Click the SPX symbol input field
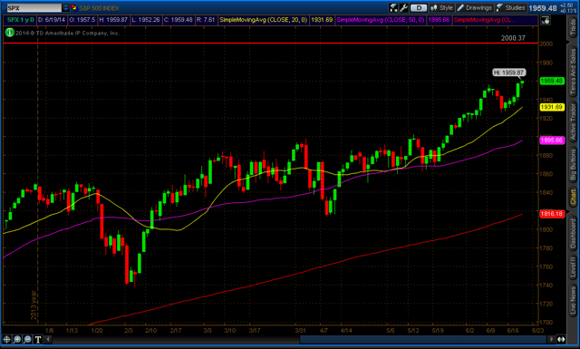Viewport: 580px width, 349px height. click(x=34, y=8)
